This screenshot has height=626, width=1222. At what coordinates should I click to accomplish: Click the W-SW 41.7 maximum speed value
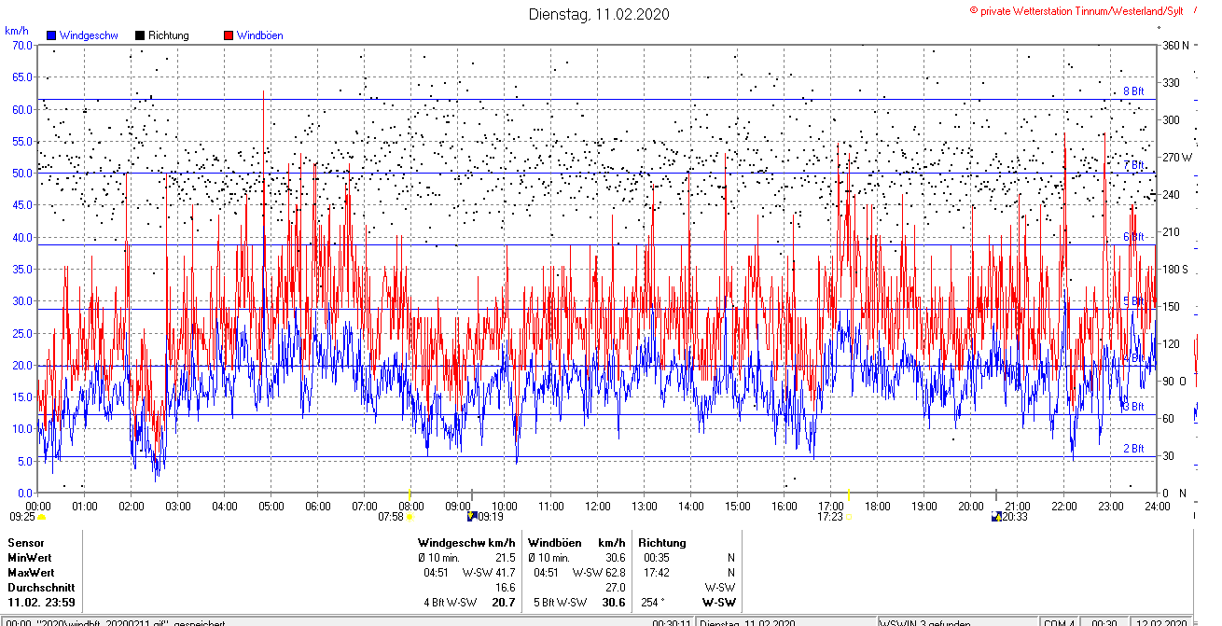click(x=489, y=572)
